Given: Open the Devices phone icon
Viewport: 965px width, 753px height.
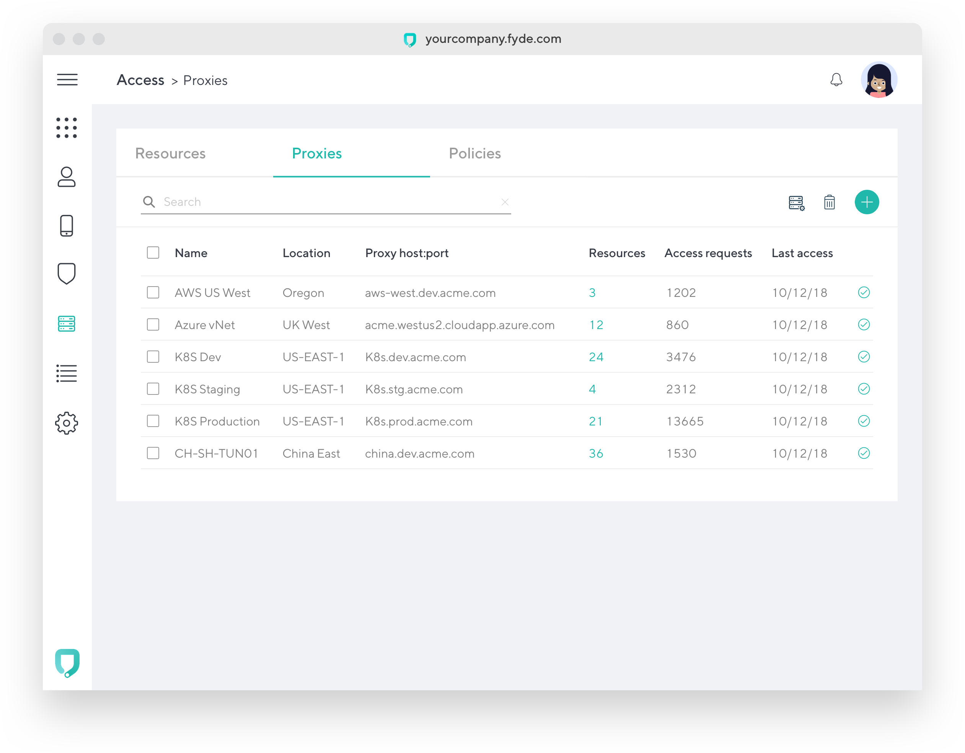Looking at the screenshot, I should (67, 226).
